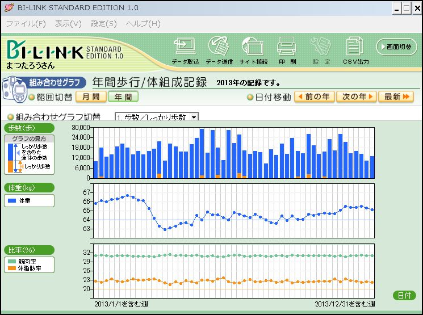Jump to latest data with 最新 button
The width and height of the screenshot is (423, 315).
(x=396, y=97)
